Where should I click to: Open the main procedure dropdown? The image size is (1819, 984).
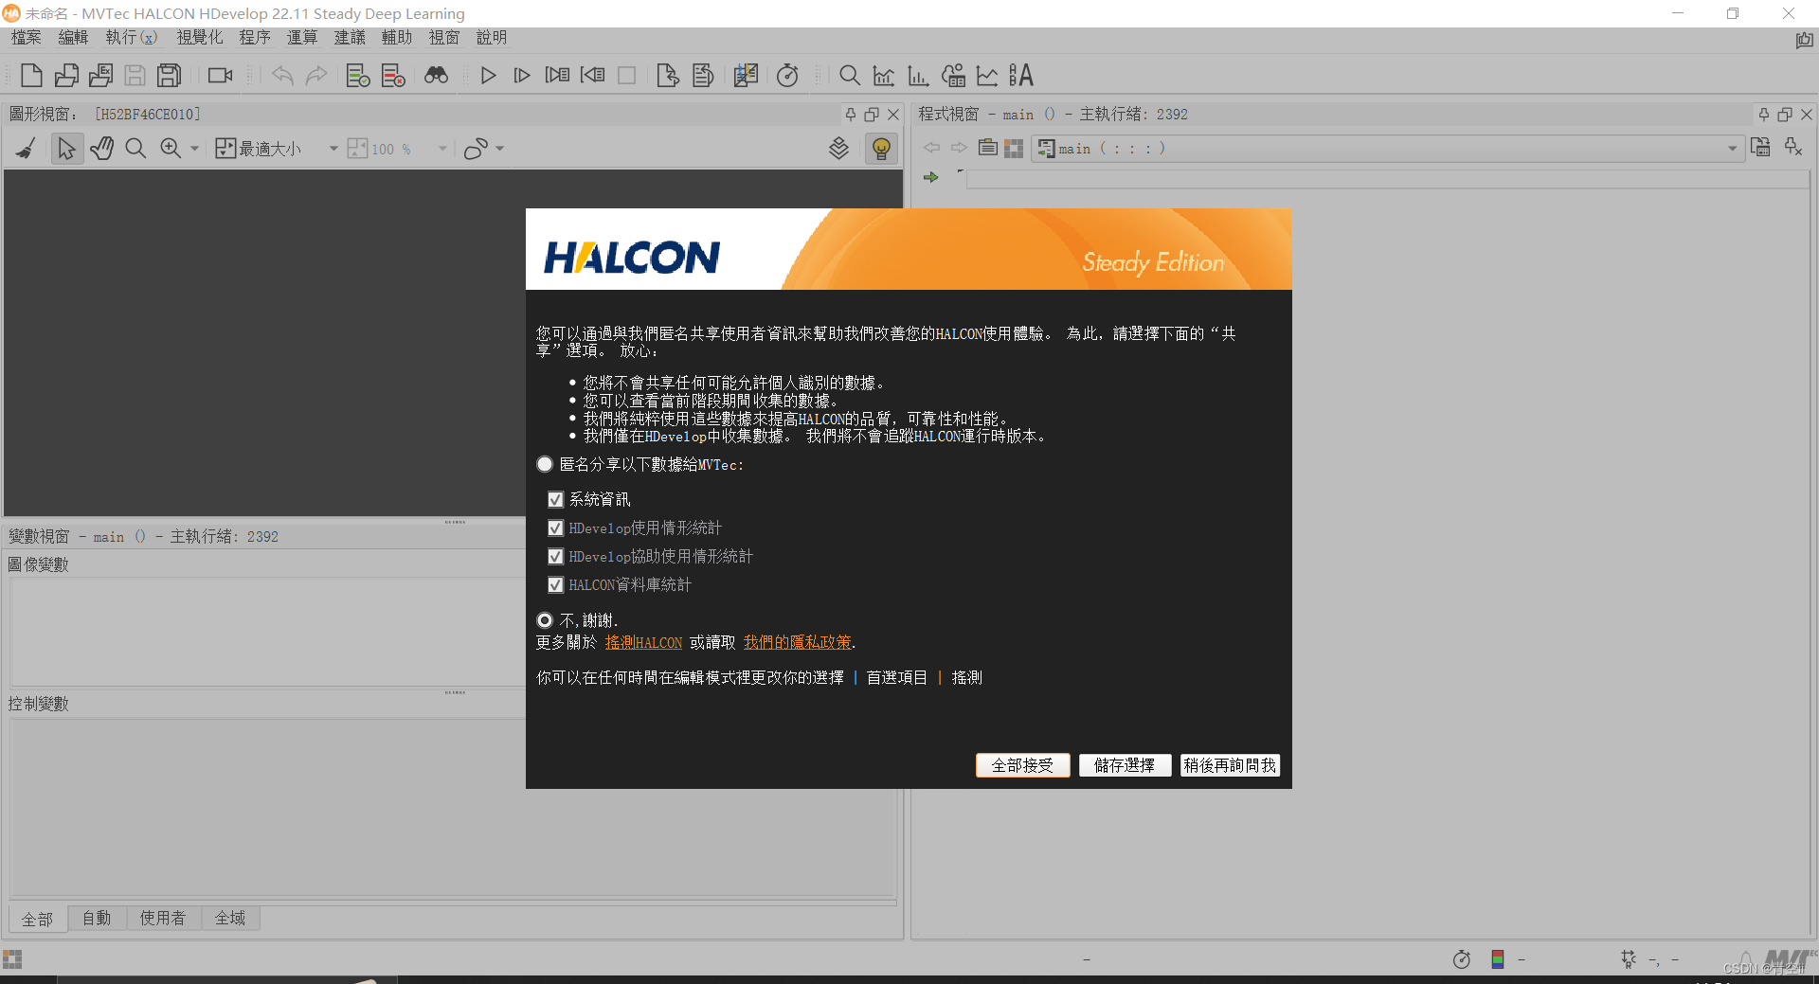pos(1388,149)
